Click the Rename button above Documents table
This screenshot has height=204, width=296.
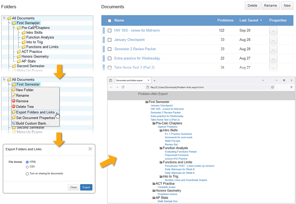click(x=270, y=6)
